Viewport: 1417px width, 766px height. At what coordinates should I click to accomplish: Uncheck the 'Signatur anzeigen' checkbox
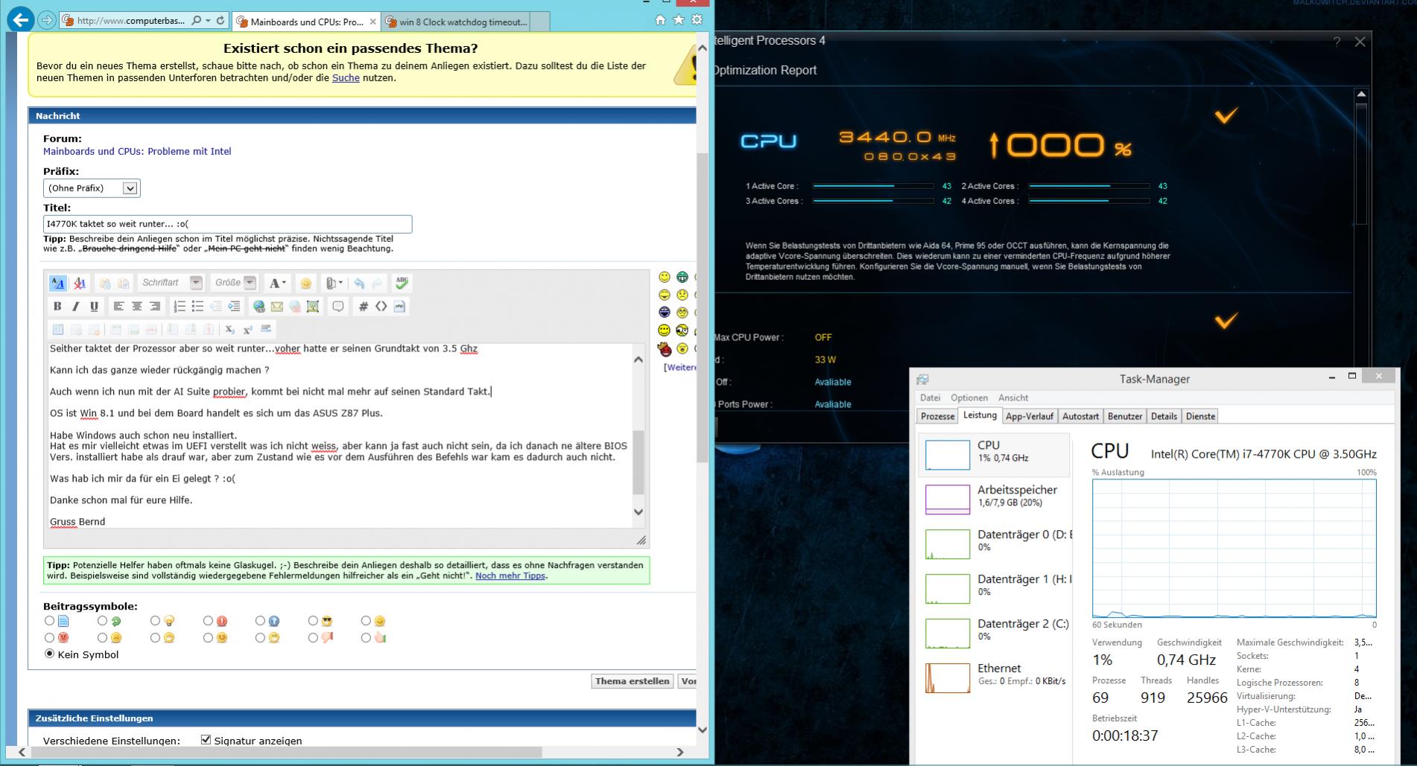pyautogui.click(x=206, y=740)
